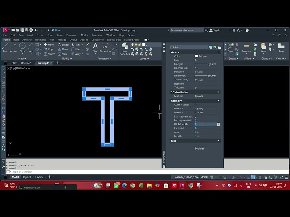Image resolution: width=290 pixels, height=217 pixels.
Task: Select the Polyline drawing tool
Action: (x=13, y=47)
